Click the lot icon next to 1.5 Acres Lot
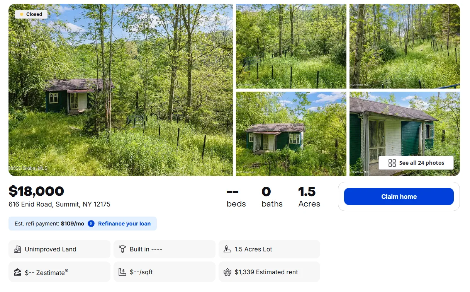Viewport: 470px width, 292px height. [227, 249]
